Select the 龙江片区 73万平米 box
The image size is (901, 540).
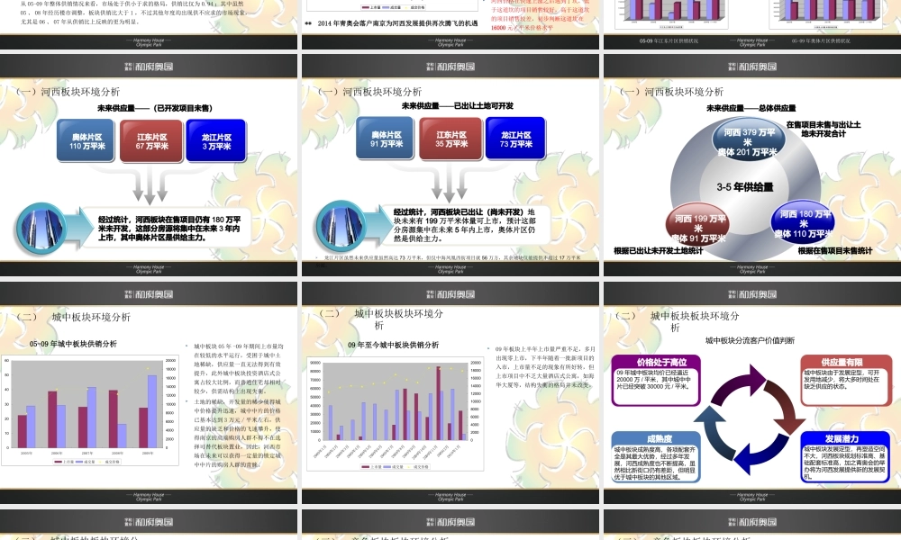point(515,139)
